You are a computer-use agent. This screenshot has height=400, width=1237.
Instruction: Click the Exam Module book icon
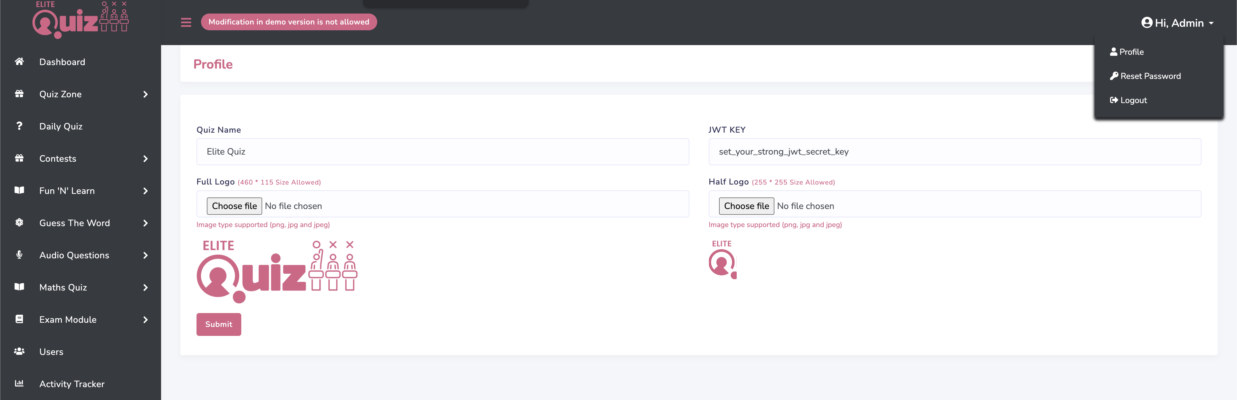[x=19, y=319]
